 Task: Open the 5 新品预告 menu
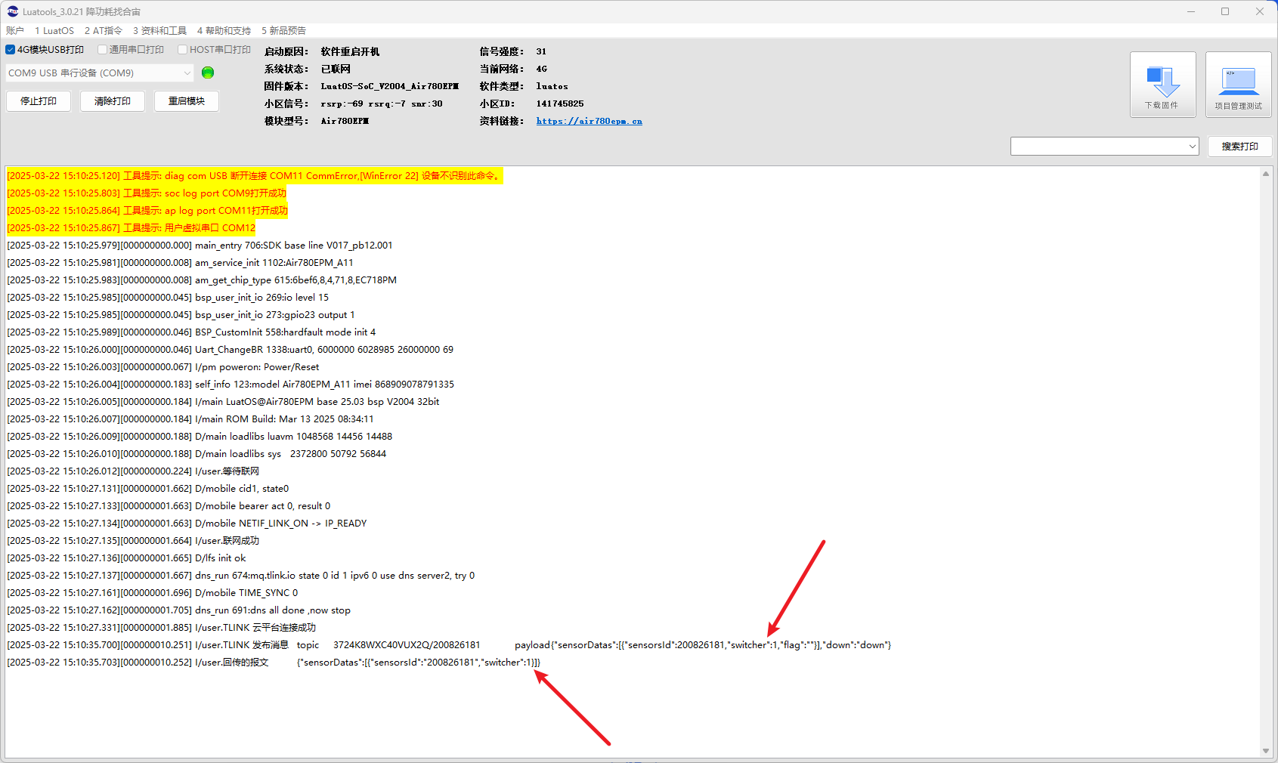[x=283, y=31]
